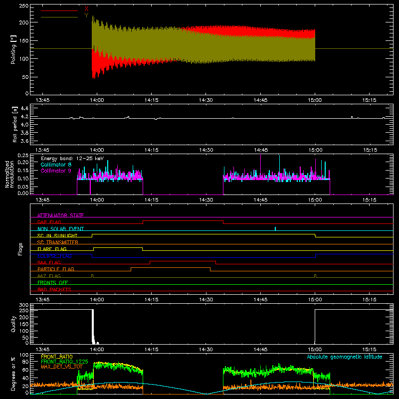
Task: Select the FRONTS_OFF flag label
Action: [53, 282]
